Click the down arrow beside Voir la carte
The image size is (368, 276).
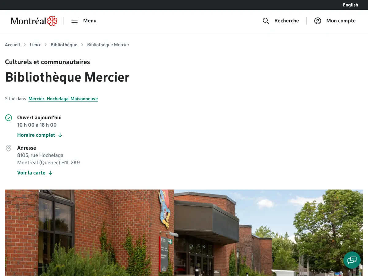pyautogui.click(x=50, y=173)
